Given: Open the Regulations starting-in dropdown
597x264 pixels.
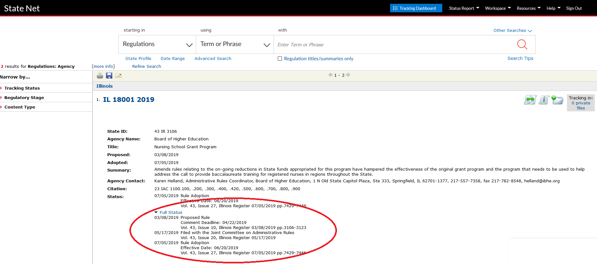Looking at the screenshot, I should coord(157,44).
